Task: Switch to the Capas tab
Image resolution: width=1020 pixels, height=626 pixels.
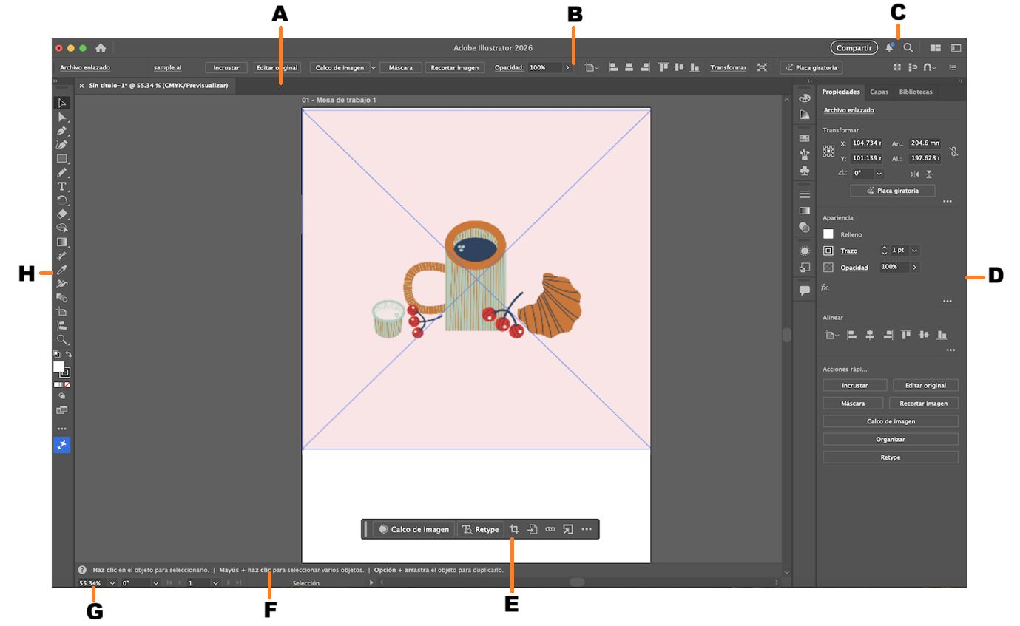Action: (x=879, y=92)
